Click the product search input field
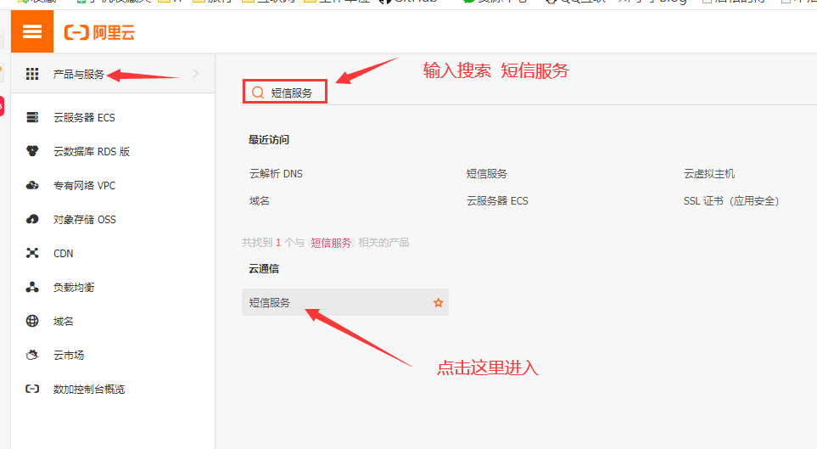Viewport: 817px width, 449px height. click(293, 93)
